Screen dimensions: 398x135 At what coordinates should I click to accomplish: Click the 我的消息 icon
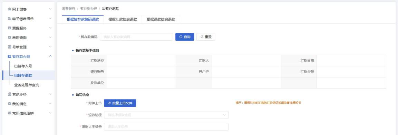click(x=9, y=104)
